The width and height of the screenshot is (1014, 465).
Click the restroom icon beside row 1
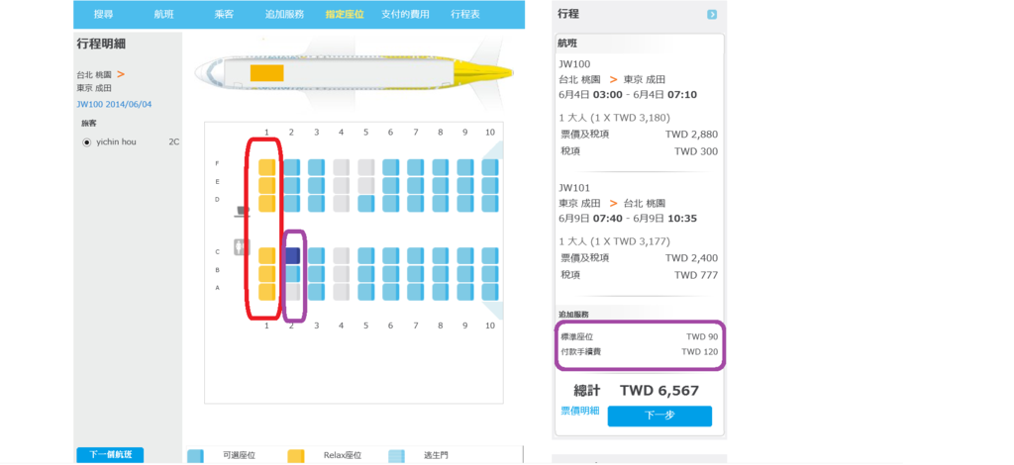242,247
